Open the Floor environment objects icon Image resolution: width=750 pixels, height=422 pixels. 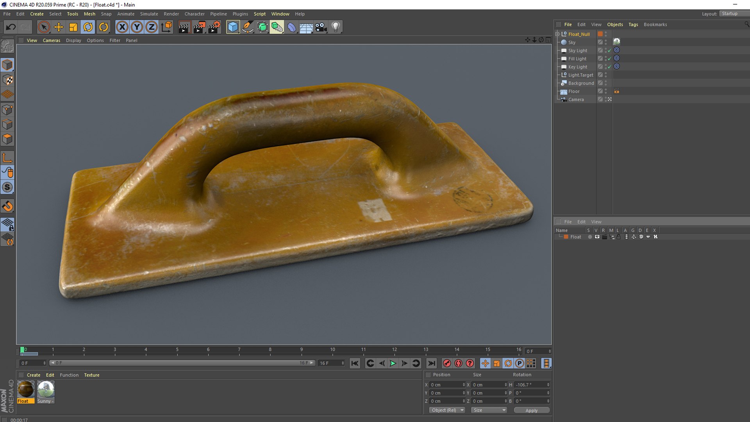tap(306, 27)
